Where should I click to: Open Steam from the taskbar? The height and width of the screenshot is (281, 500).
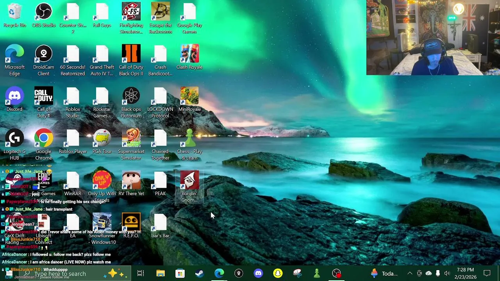200,274
